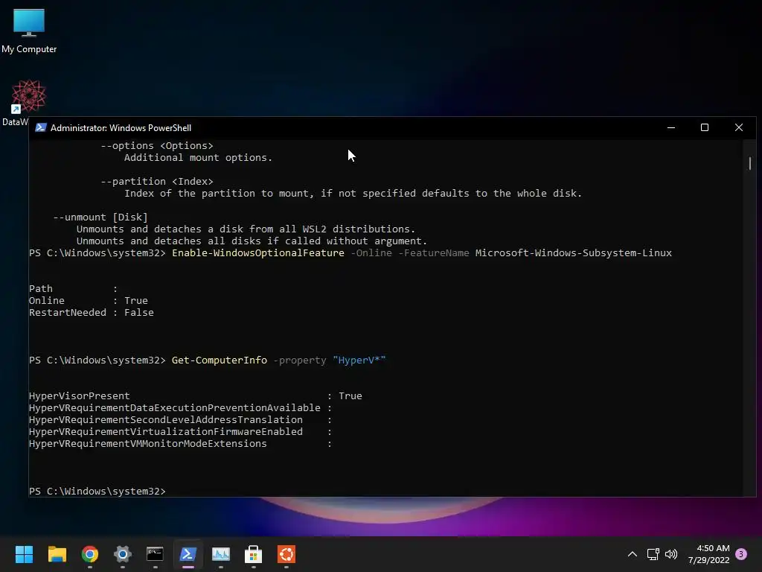Image resolution: width=762 pixels, height=572 pixels.
Task: Click the HyperVRequirementVMMonitorModeExtensions line
Action: pyautogui.click(x=180, y=444)
